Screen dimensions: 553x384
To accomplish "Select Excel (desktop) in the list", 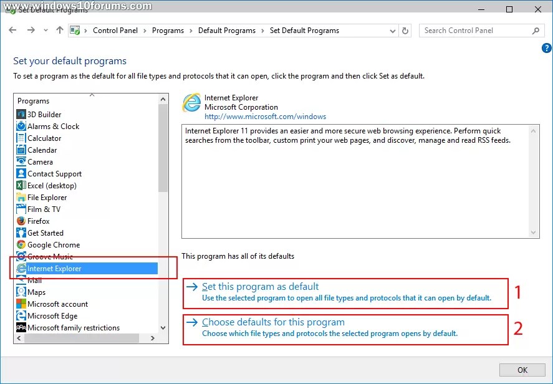I will [x=49, y=185].
